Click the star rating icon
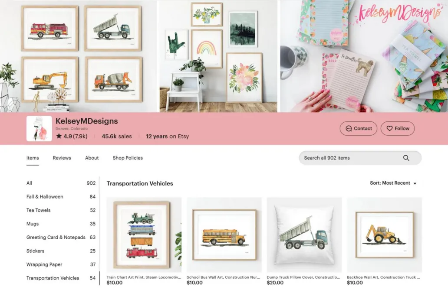Viewport: 448px width, 290px height. tap(59, 136)
